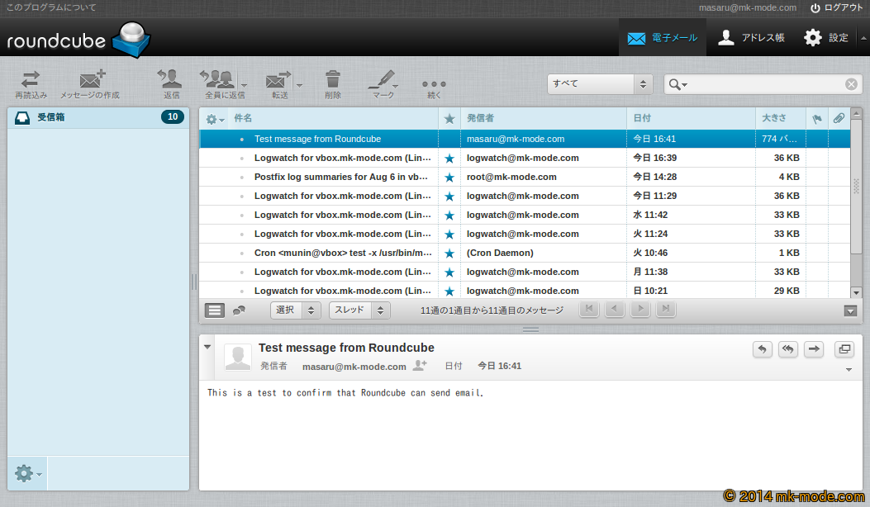The width and height of the screenshot is (870, 507).
Task: Open the 設定 settings tab
Action: click(826, 38)
